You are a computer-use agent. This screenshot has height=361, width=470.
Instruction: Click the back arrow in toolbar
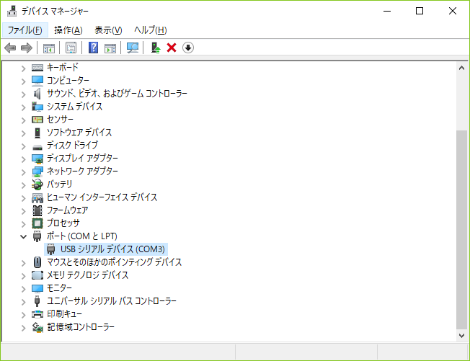(10, 48)
